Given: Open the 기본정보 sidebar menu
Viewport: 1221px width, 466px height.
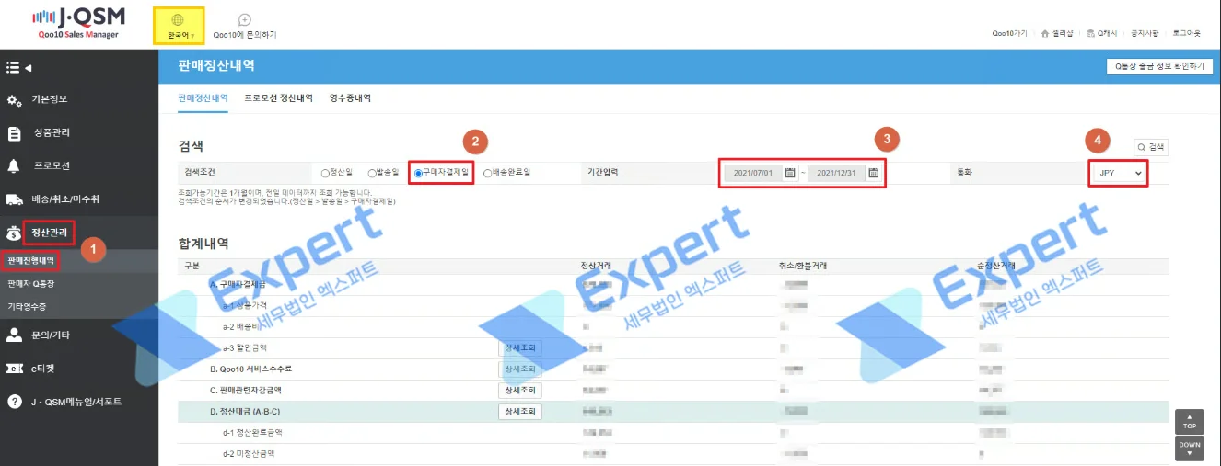Looking at the screenshot, I should [x=50, y=99].
